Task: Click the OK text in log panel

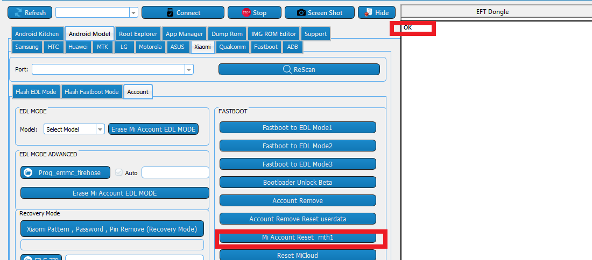Action: [407, 27]
